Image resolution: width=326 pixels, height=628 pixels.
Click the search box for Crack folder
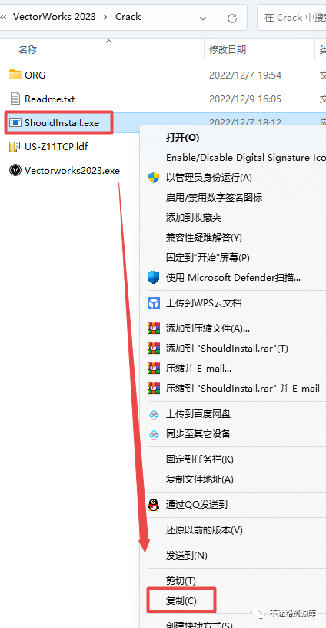pos(291,17)
